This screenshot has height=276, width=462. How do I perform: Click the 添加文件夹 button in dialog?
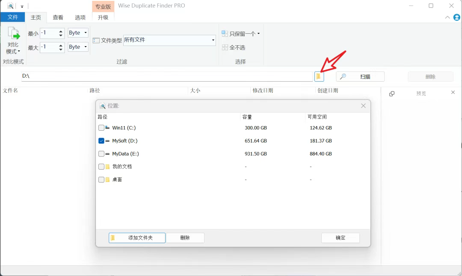tap(137, 238)
